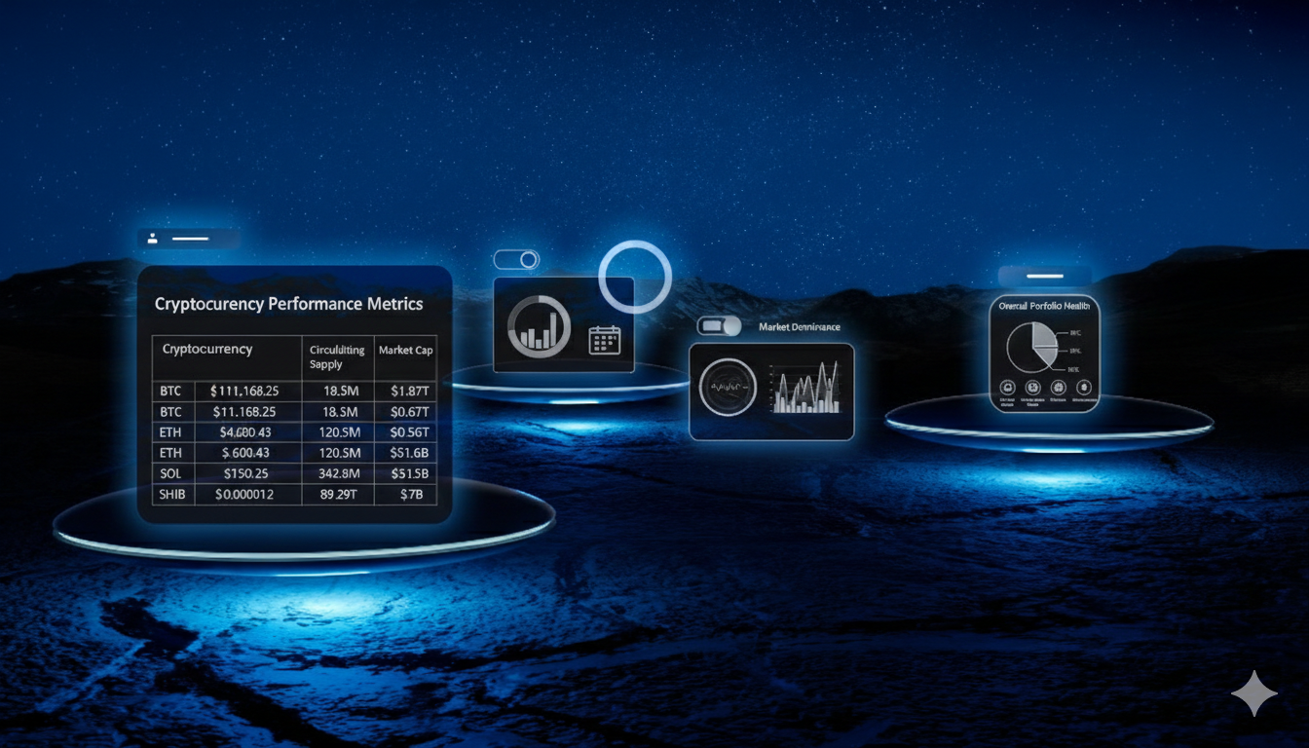Select the SOL row in the table
The image size is (1309, 748).
(294, 473)
